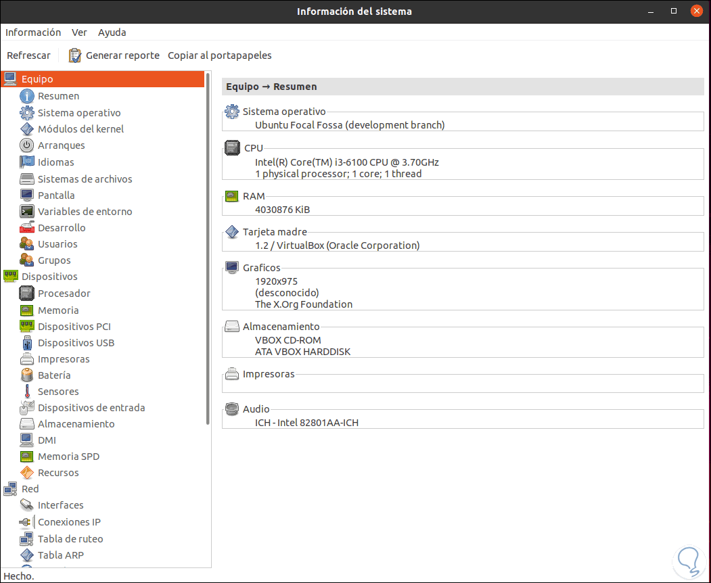
Task: Select the Sensores thermometer icon
Action: tap(27, 392)
